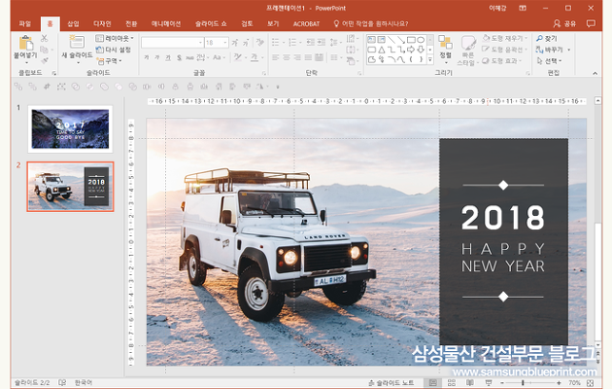Select the Format Painter brush icon
612x389 pixels.
click(x=44, y=60)
